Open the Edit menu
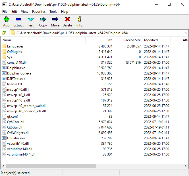Image resolution: width=189 pixels, height=176 pixels. tap(14, 12)
